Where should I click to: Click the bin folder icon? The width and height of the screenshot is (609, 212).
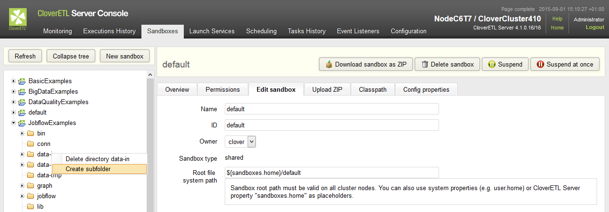pos(30,134)
